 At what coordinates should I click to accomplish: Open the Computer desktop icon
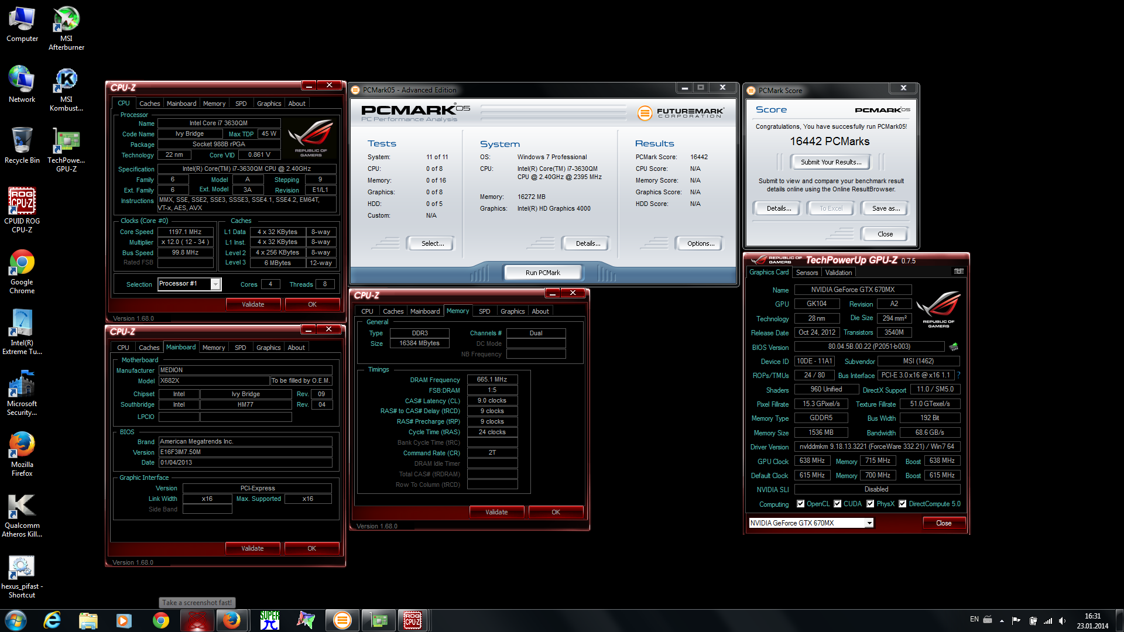pyautogui.click(x=22, y=25)
